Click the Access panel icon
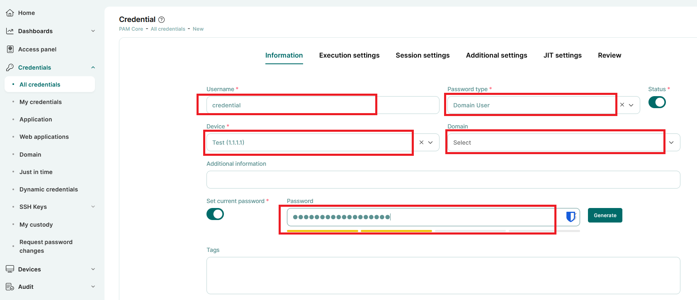The height and width of the screenshot is (300, 697). click(10, 49)
